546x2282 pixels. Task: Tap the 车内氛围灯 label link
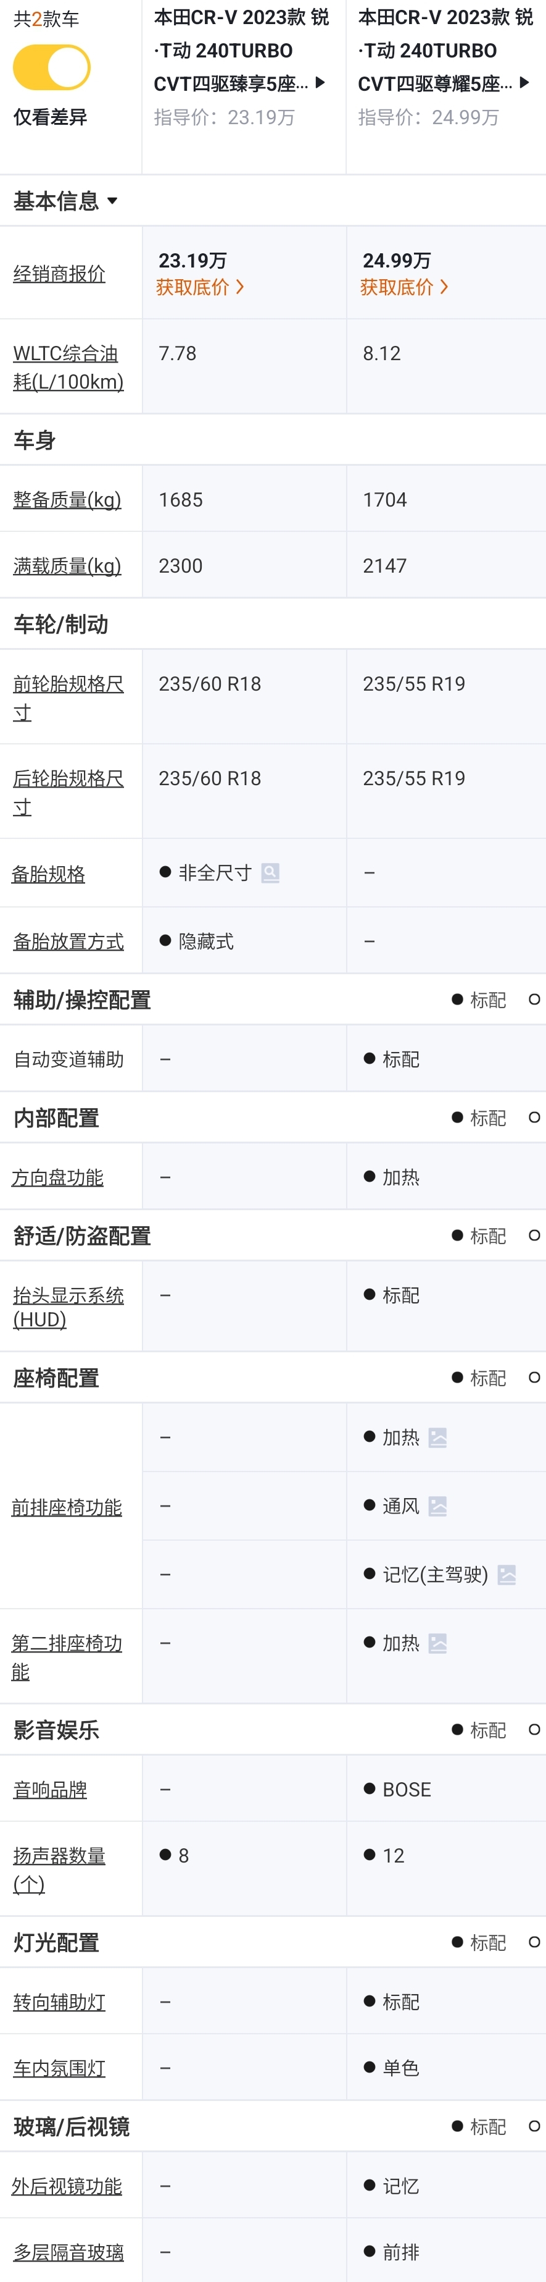point(59,2068)
